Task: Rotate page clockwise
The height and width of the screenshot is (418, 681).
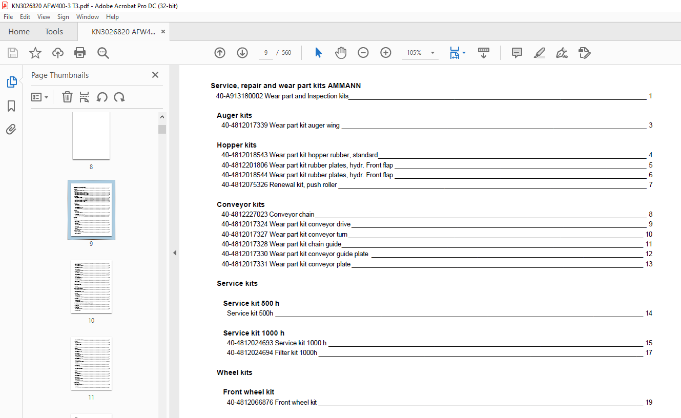Action: (x=119, y=97)
